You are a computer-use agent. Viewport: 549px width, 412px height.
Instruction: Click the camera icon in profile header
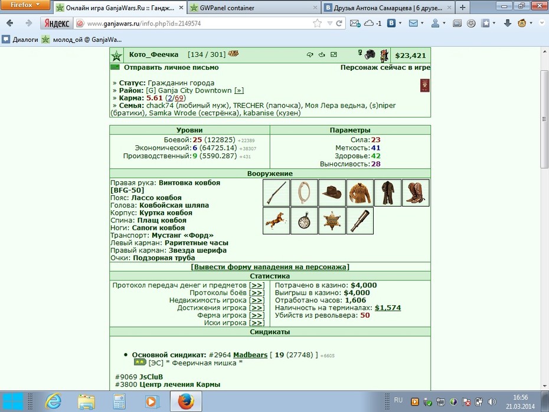tap(370, 55)
